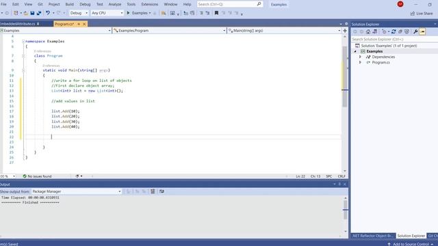Switch to the Solution Explorer bottom tab
The height and width of the screenshot is (246, 438).
411,236
